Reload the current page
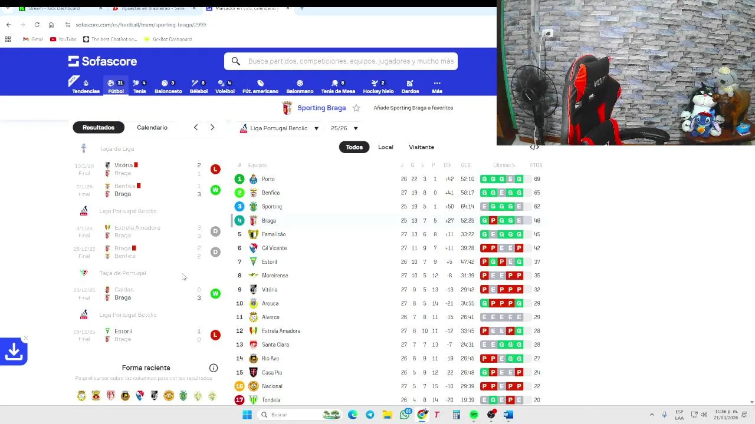 click(37, 25)
